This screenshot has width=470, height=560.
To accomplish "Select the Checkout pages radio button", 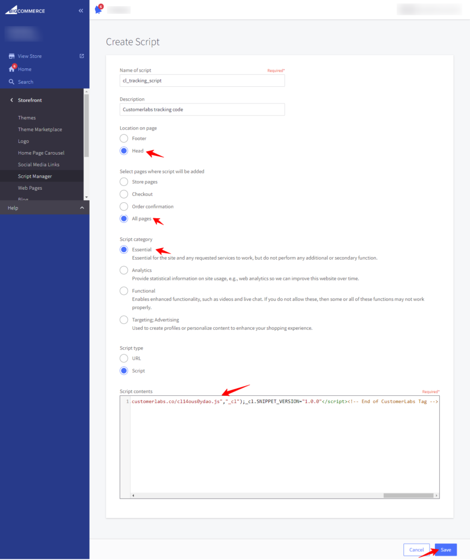I will coord(124,194).
